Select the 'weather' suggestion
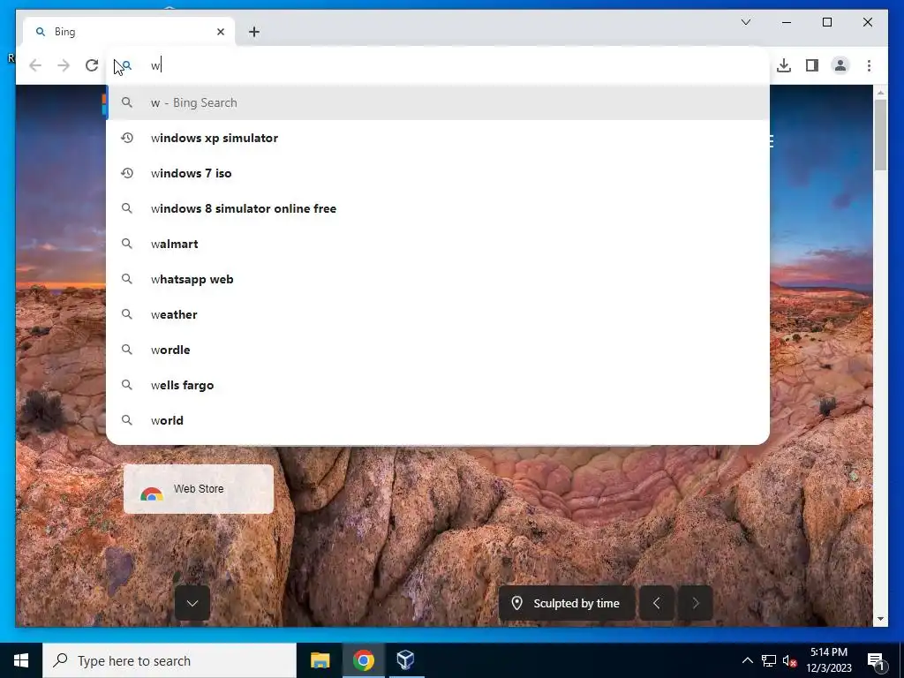 click(x=438, y=314)
